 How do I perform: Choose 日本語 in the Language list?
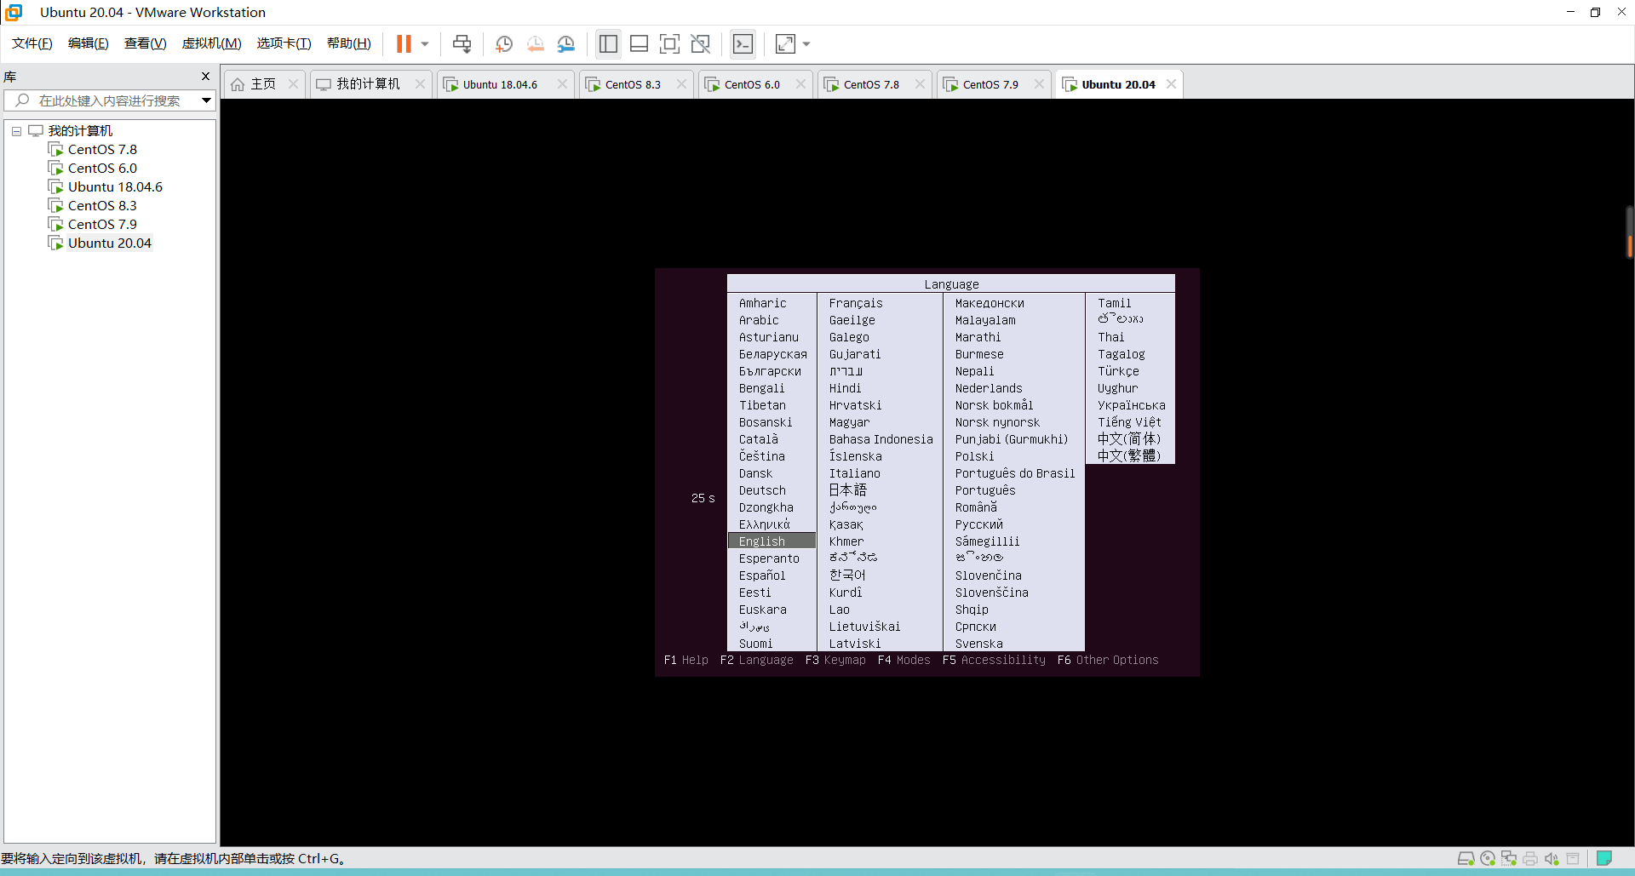pyautogui.click(x=847, y=490)
